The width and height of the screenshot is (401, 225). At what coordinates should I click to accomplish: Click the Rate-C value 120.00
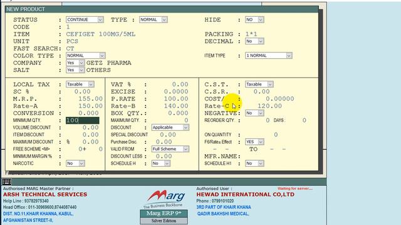click(x=269, y=106)
